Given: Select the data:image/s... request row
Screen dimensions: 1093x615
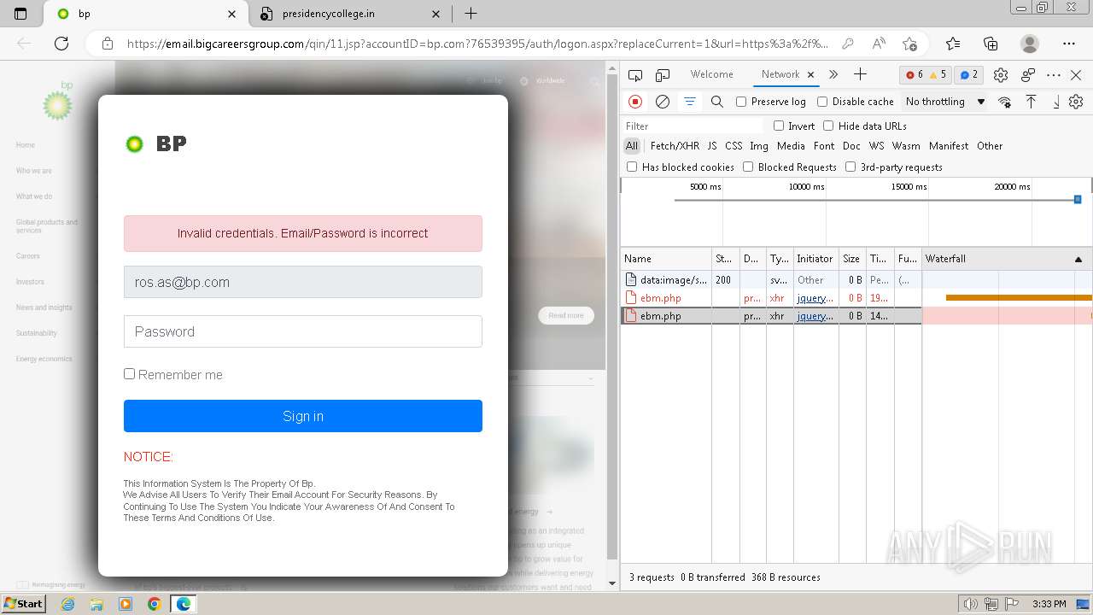Looking at the screenshot, I should pyautogui.click(x=856, y=279).
